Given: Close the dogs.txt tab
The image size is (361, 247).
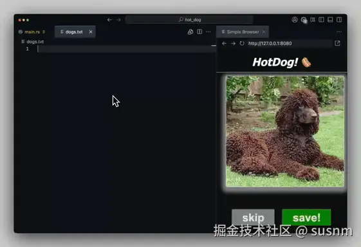Looking at the screenshot, I should [x=91, y=32].
